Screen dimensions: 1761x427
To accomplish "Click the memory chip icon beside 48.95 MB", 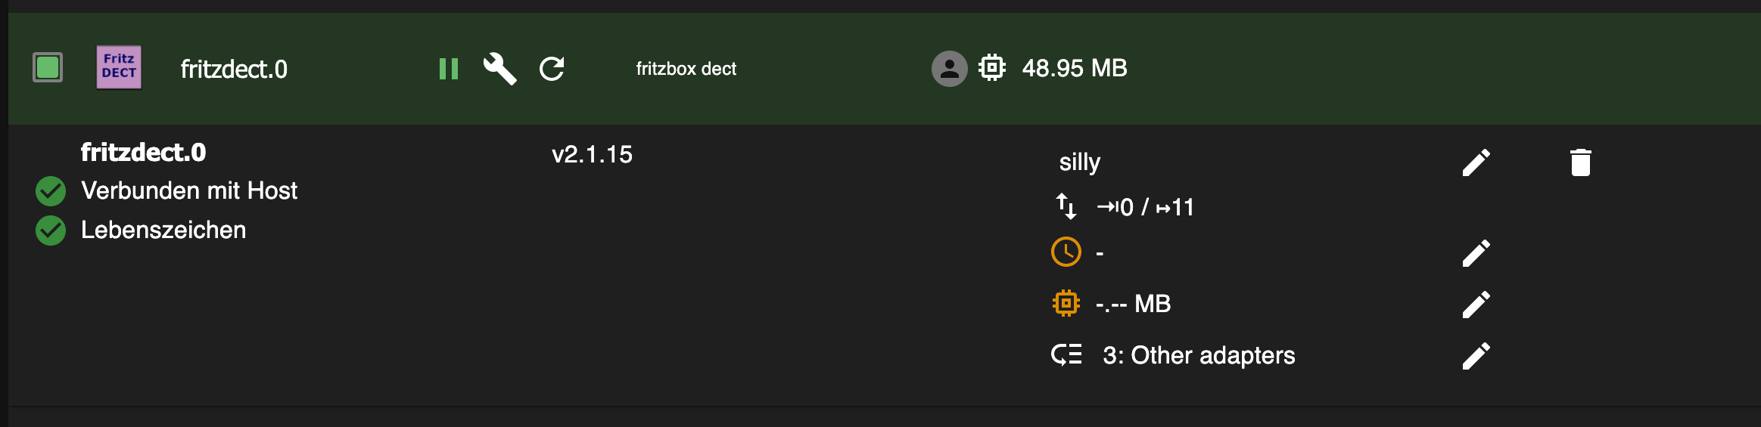I will coord(992,68).
